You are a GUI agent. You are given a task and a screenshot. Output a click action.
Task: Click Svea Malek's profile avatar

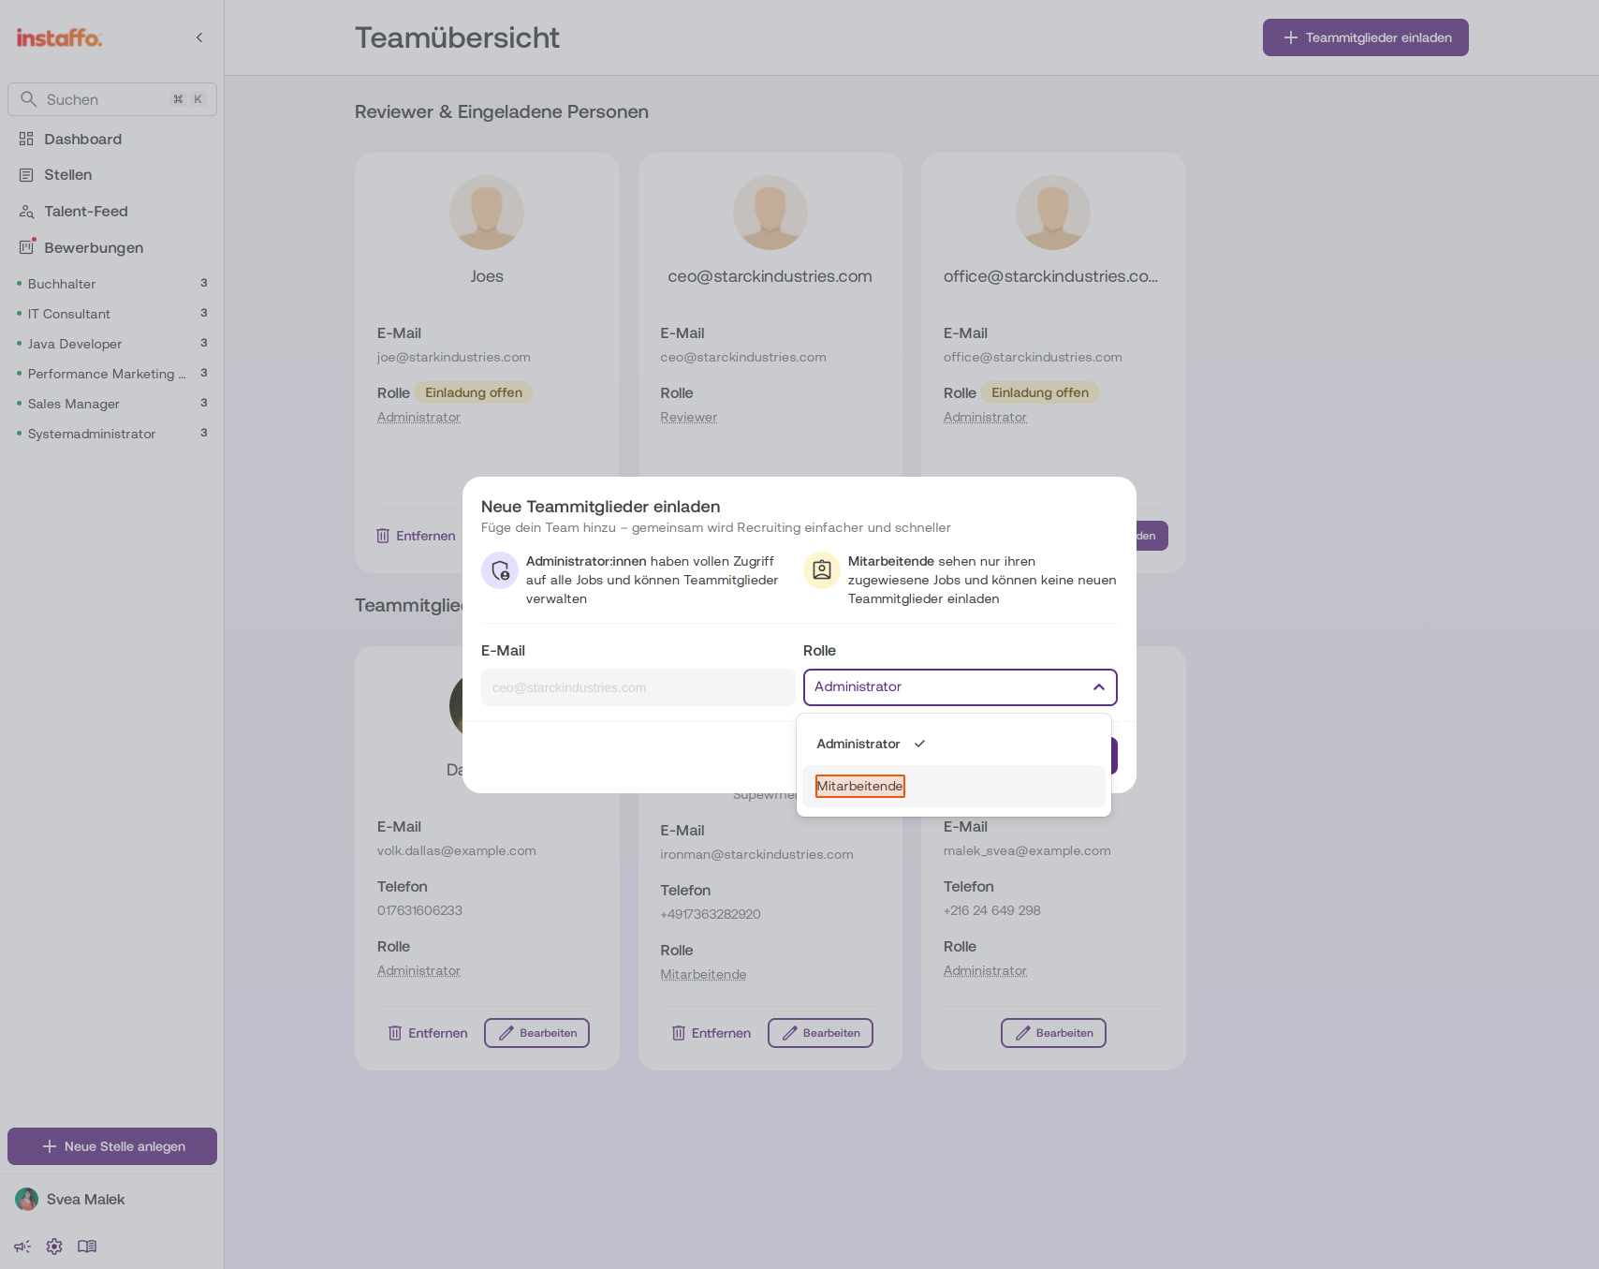(27, 1199)
